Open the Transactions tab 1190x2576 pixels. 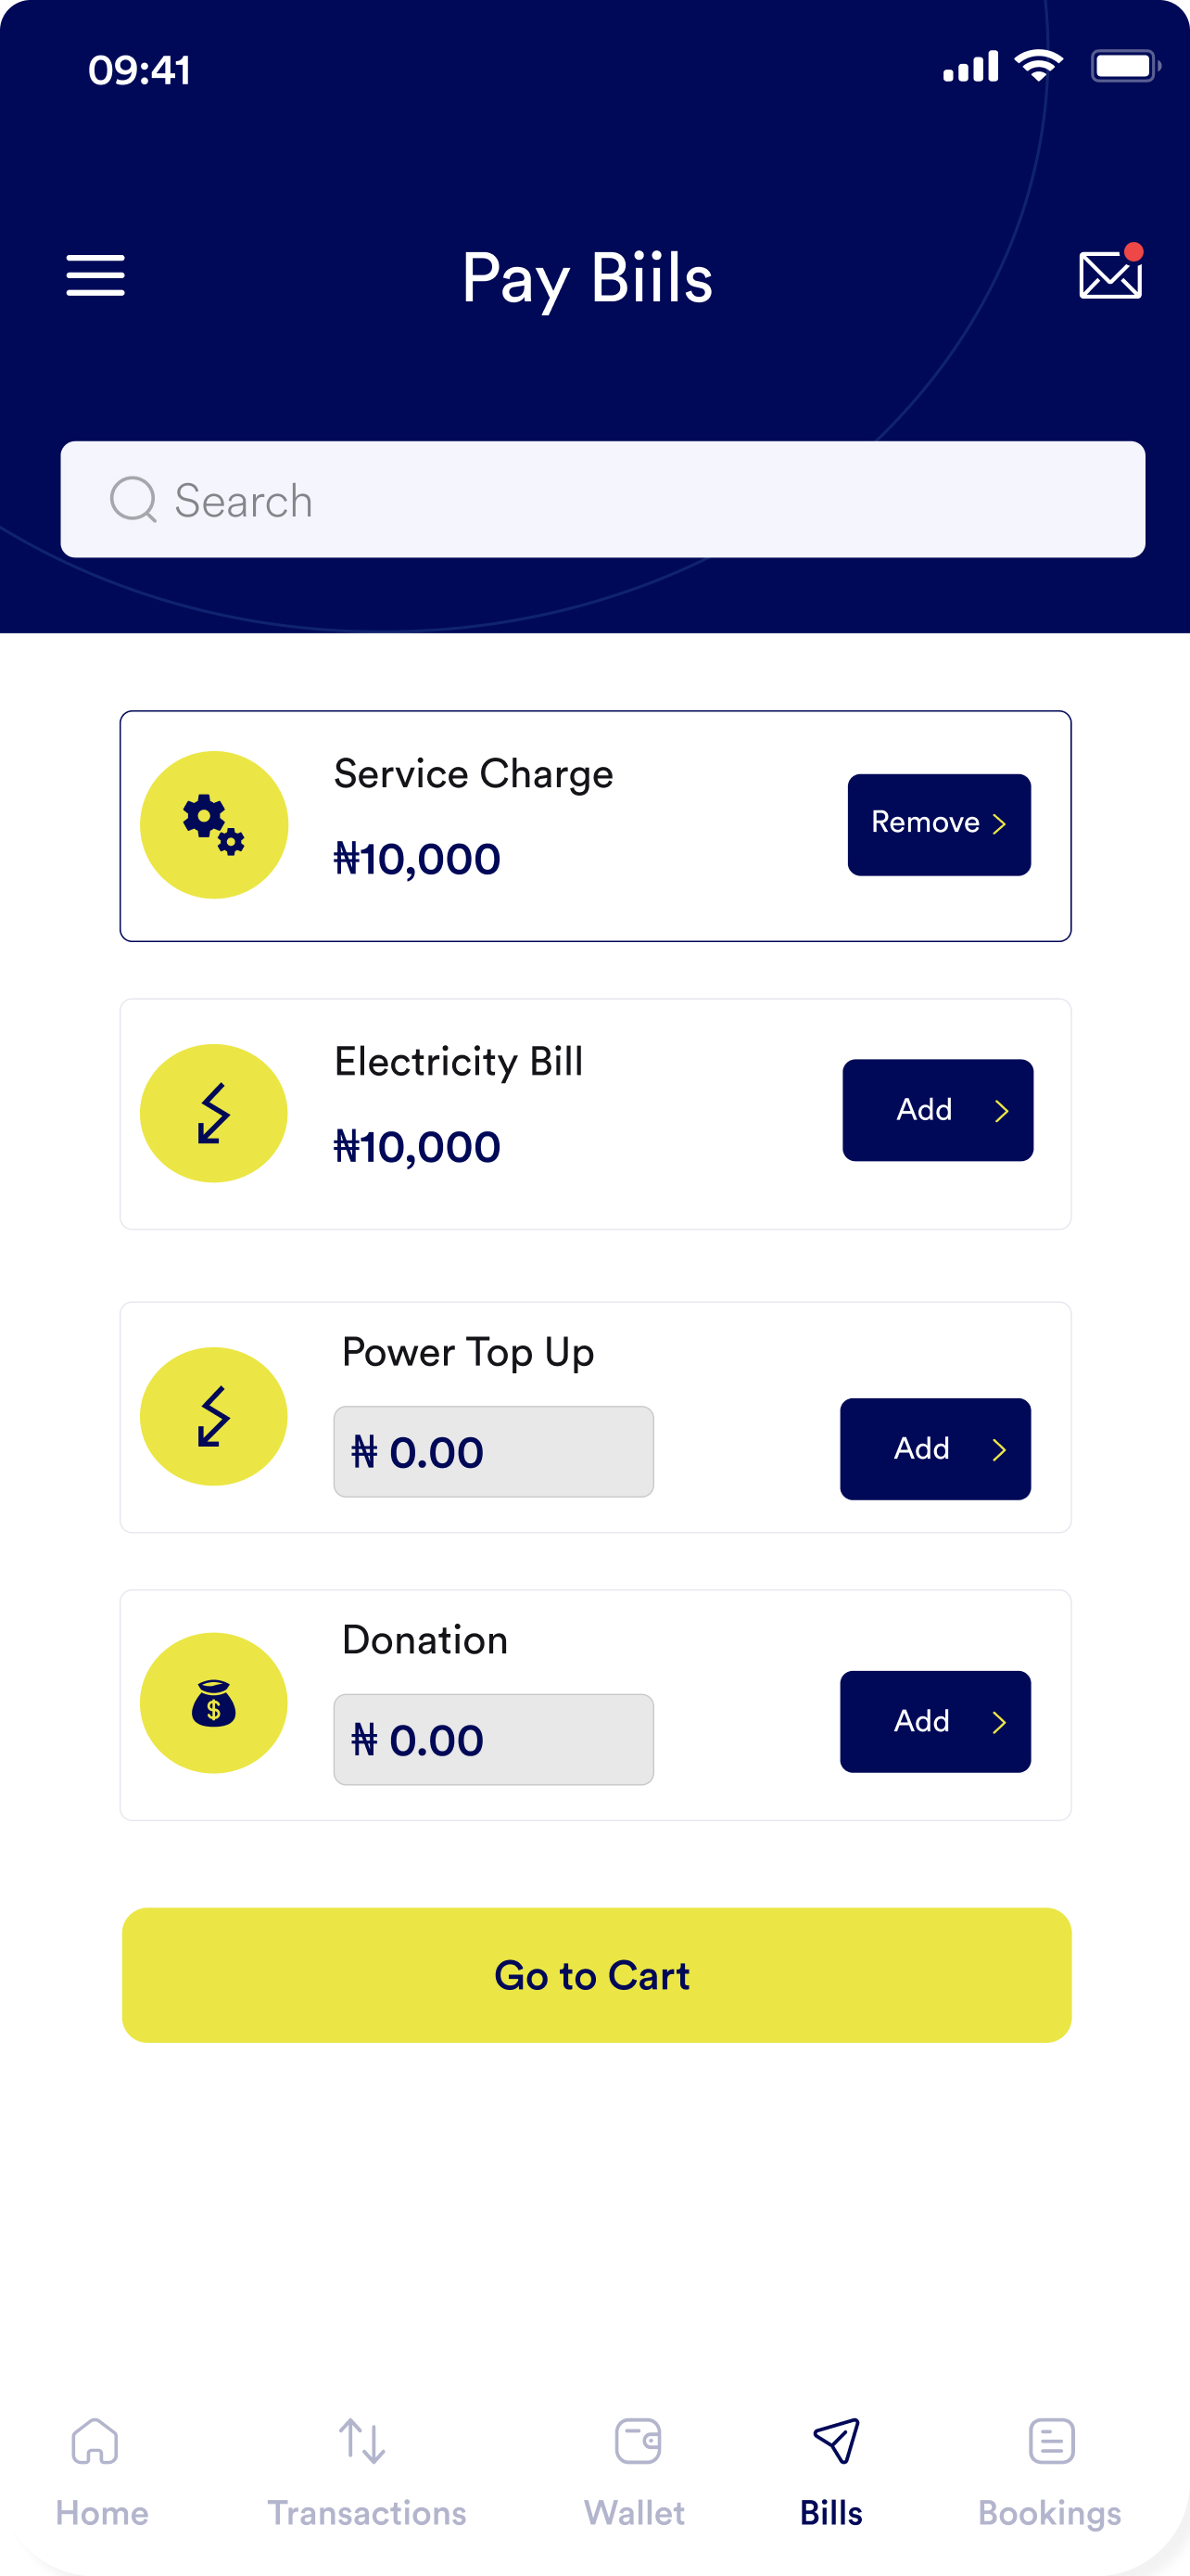[367, 2472]
